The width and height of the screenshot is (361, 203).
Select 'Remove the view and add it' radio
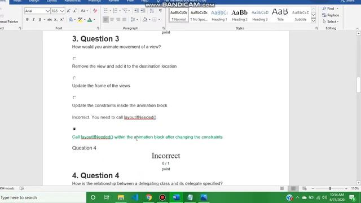(74, 59)
